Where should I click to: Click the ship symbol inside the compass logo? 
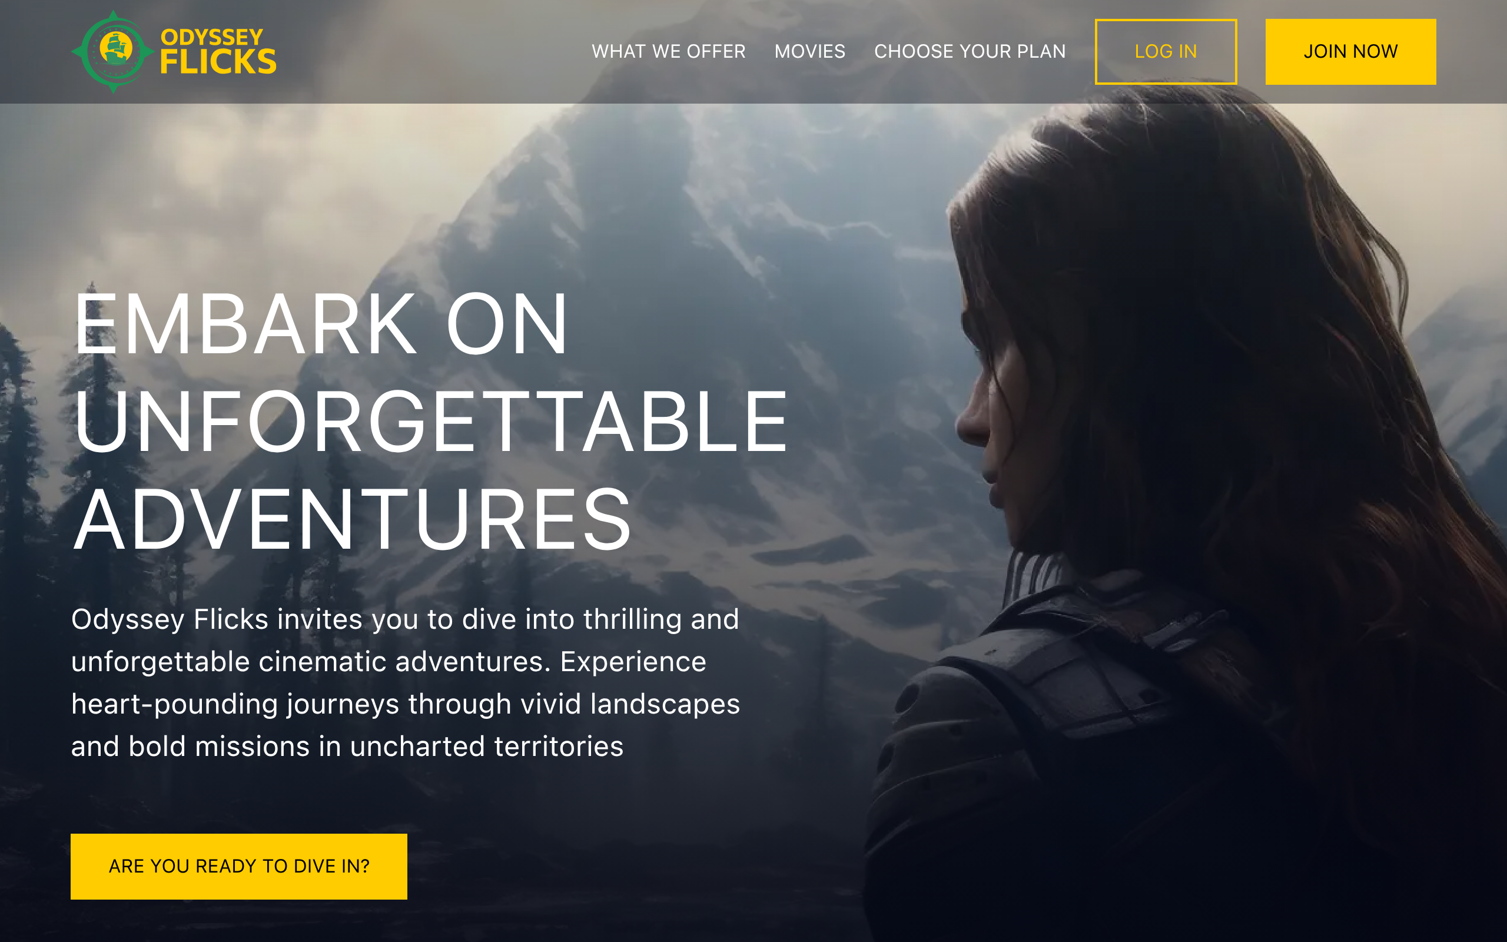tap(115, 48)
